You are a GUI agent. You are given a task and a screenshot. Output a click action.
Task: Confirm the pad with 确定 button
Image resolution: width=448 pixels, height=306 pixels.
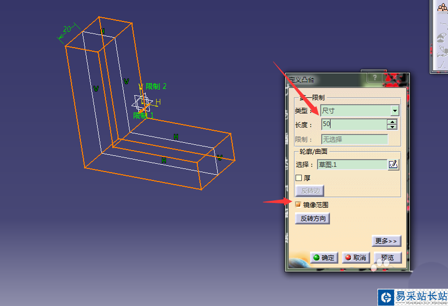coord(324,258)
